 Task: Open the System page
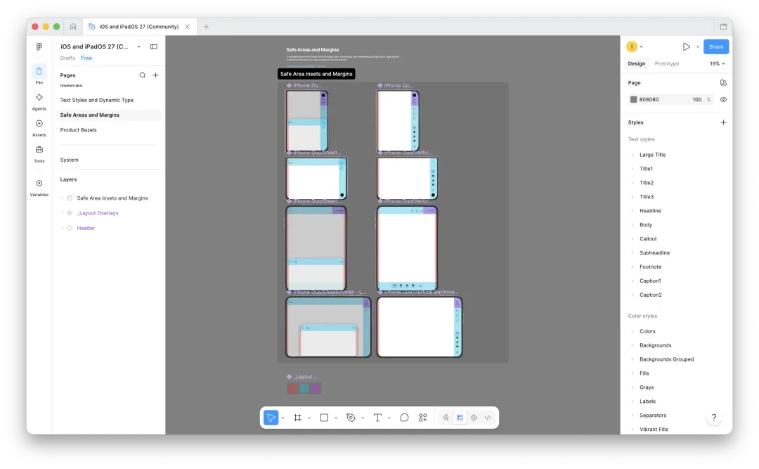click(x=69, y=160)
